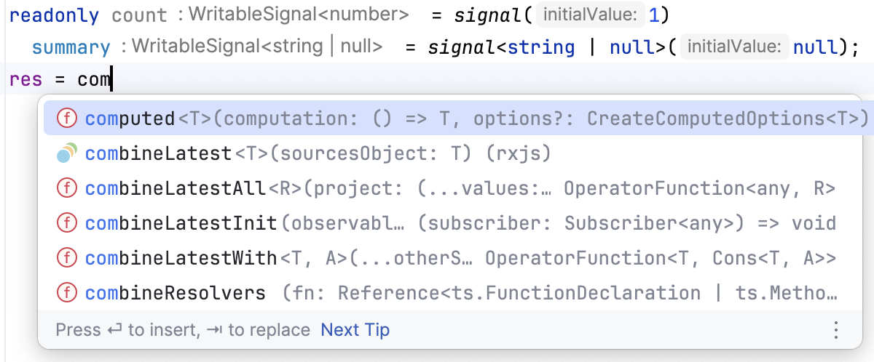
Task: Click the initialValue inlay hint before null
Action: tap(733, 47)
